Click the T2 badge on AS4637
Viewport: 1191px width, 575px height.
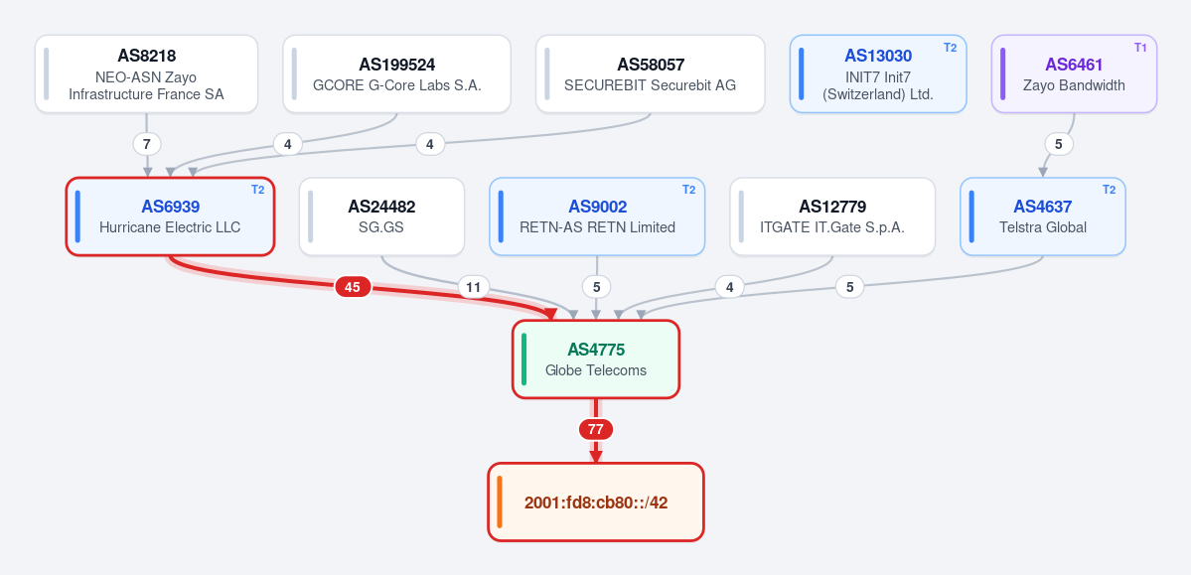point(1109,190)
